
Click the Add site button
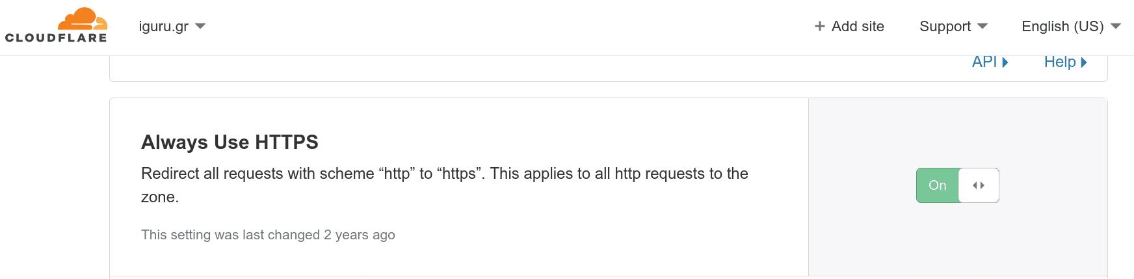tap(849, 26)
